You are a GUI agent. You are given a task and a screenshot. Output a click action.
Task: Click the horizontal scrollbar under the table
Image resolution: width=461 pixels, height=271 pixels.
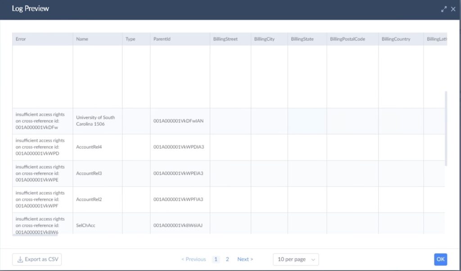[35, 235]
